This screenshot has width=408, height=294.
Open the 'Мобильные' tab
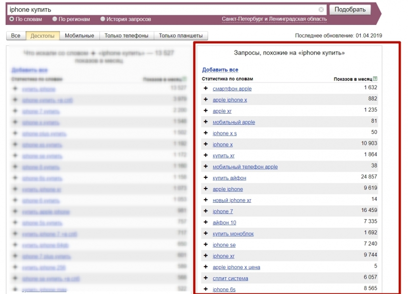point(80,36)
